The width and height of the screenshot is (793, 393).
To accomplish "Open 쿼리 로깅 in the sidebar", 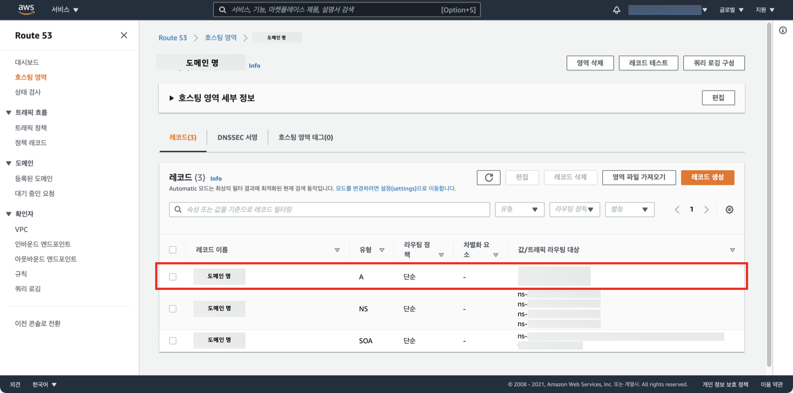I will click(28, 289).
